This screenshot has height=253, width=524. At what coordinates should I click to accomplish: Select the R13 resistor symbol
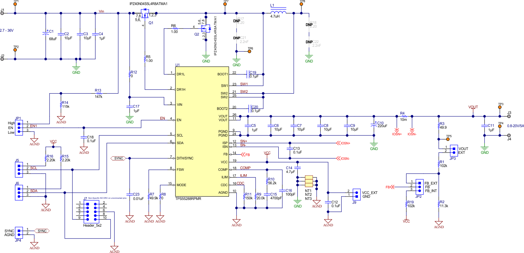99,94
